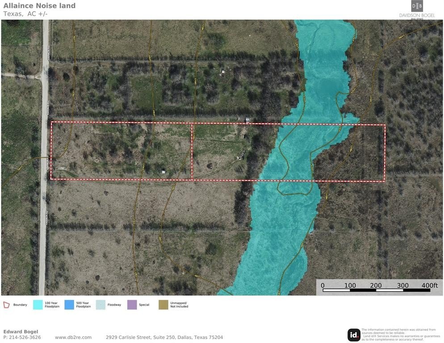
Task: Click the purple Special swatch
Action: click(x=132, y=305)
